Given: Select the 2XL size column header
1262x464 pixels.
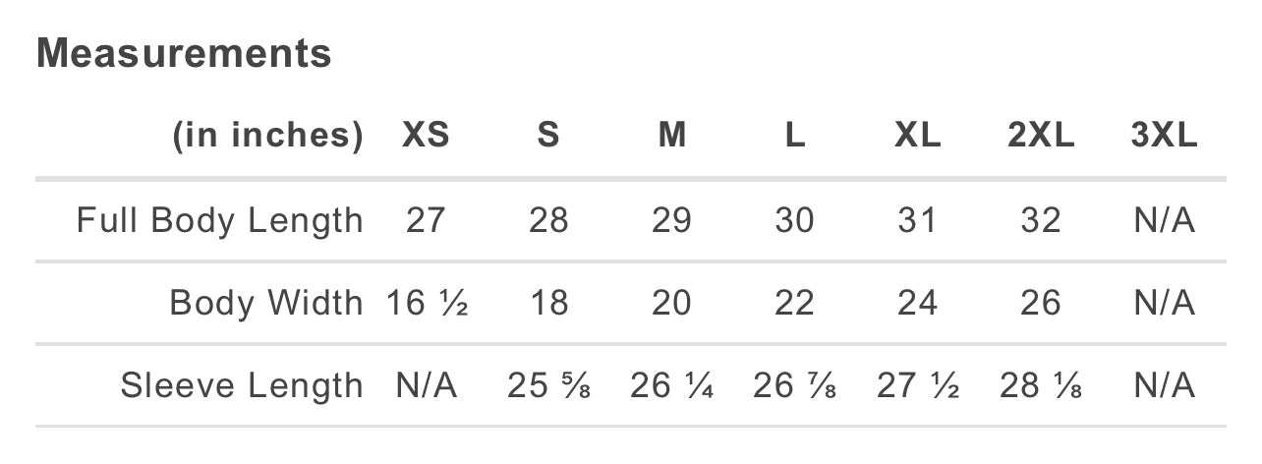Looking at the screenshot, I should click(x=1041, y=136).
